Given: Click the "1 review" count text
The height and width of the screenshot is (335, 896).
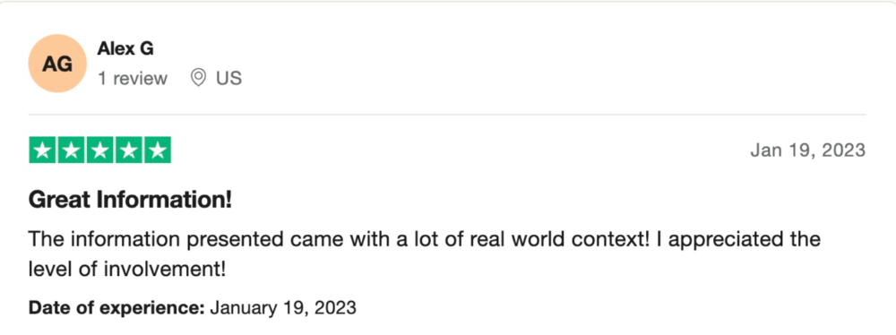Looking at the screenshot, I should [x=133, y=78].
